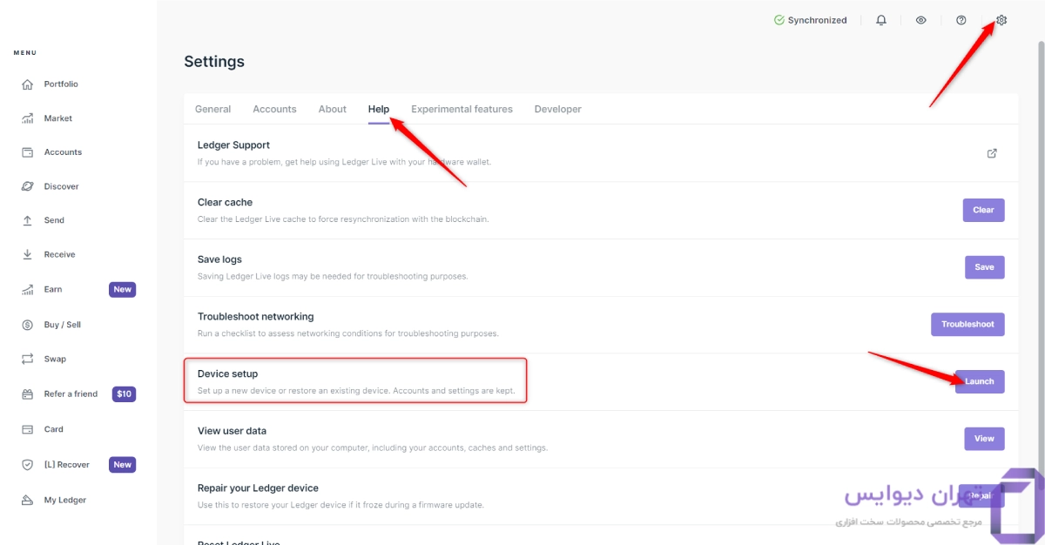Toggle the eye icon to hide balances
1045x545 pixels.
920,20
